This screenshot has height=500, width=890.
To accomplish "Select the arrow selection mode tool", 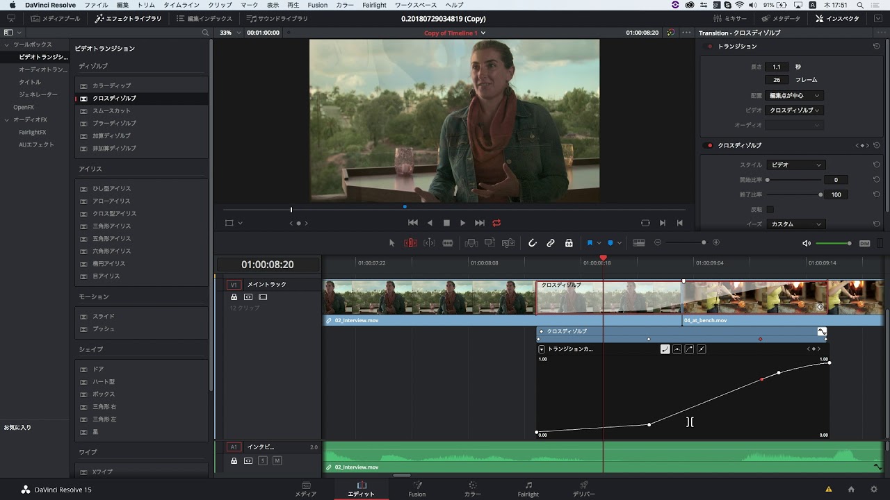I will (391, 243).
